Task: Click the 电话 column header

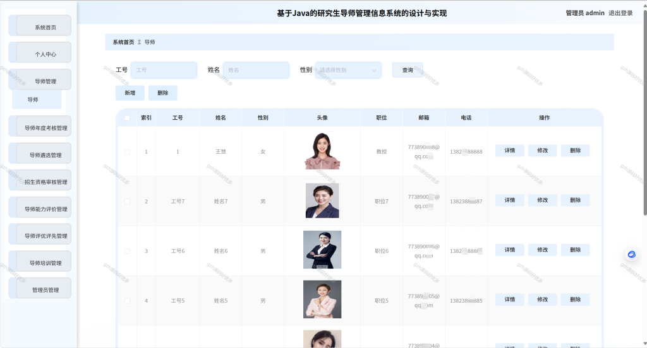Action: point(466,118)
